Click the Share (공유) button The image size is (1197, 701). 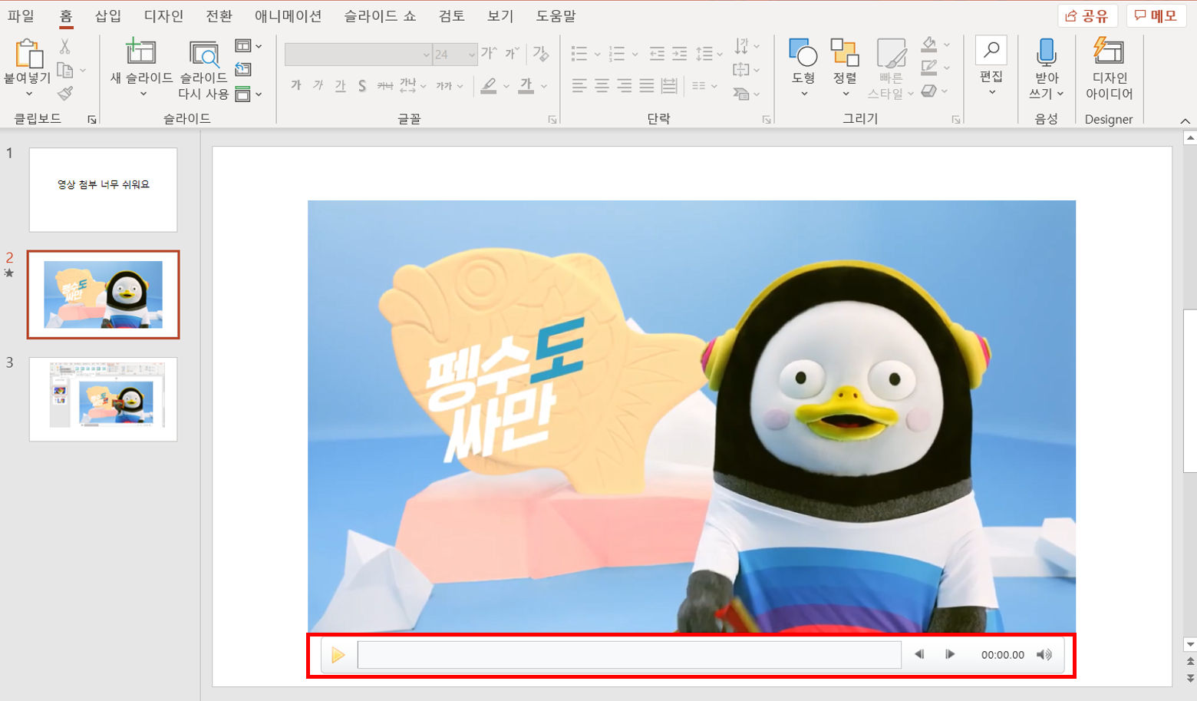click(1087, 15)
